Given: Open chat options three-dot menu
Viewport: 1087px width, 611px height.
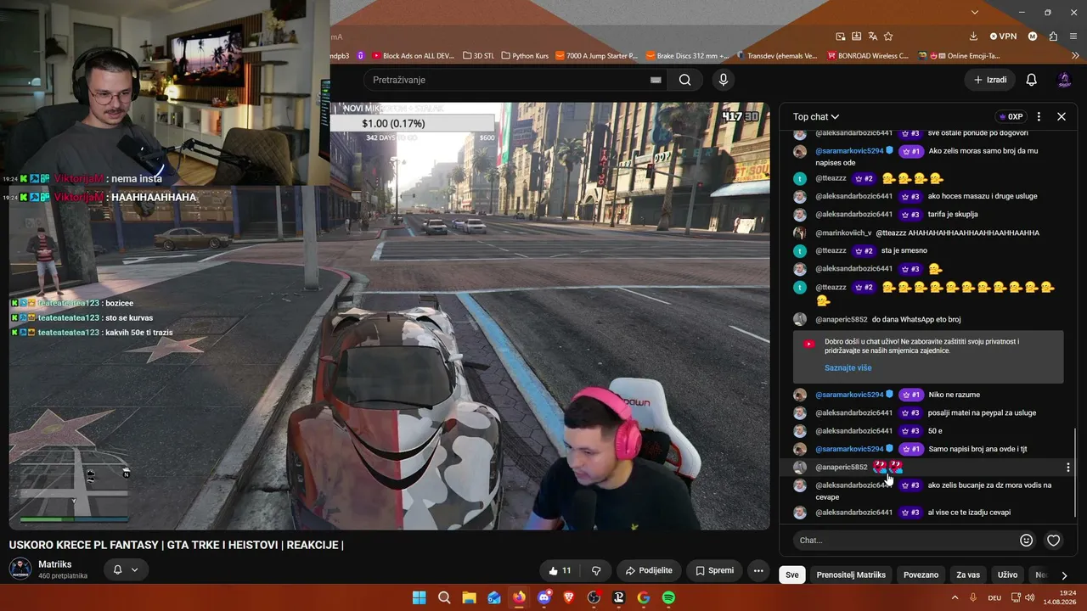Looking at the screenshot, I should pos(1039,116).
